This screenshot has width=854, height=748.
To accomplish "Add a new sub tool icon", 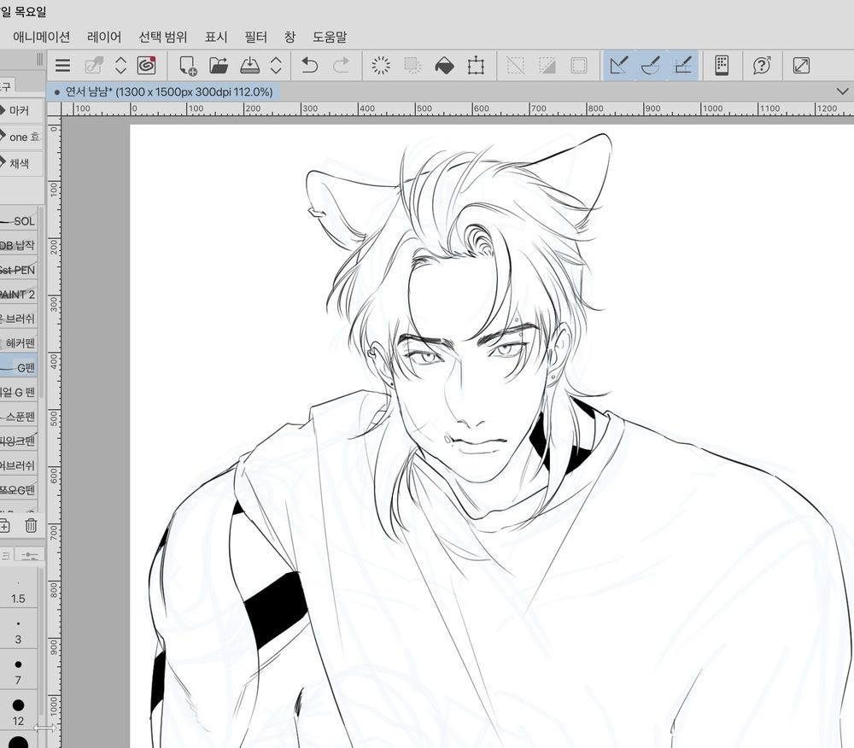I will tap(4, 525).
